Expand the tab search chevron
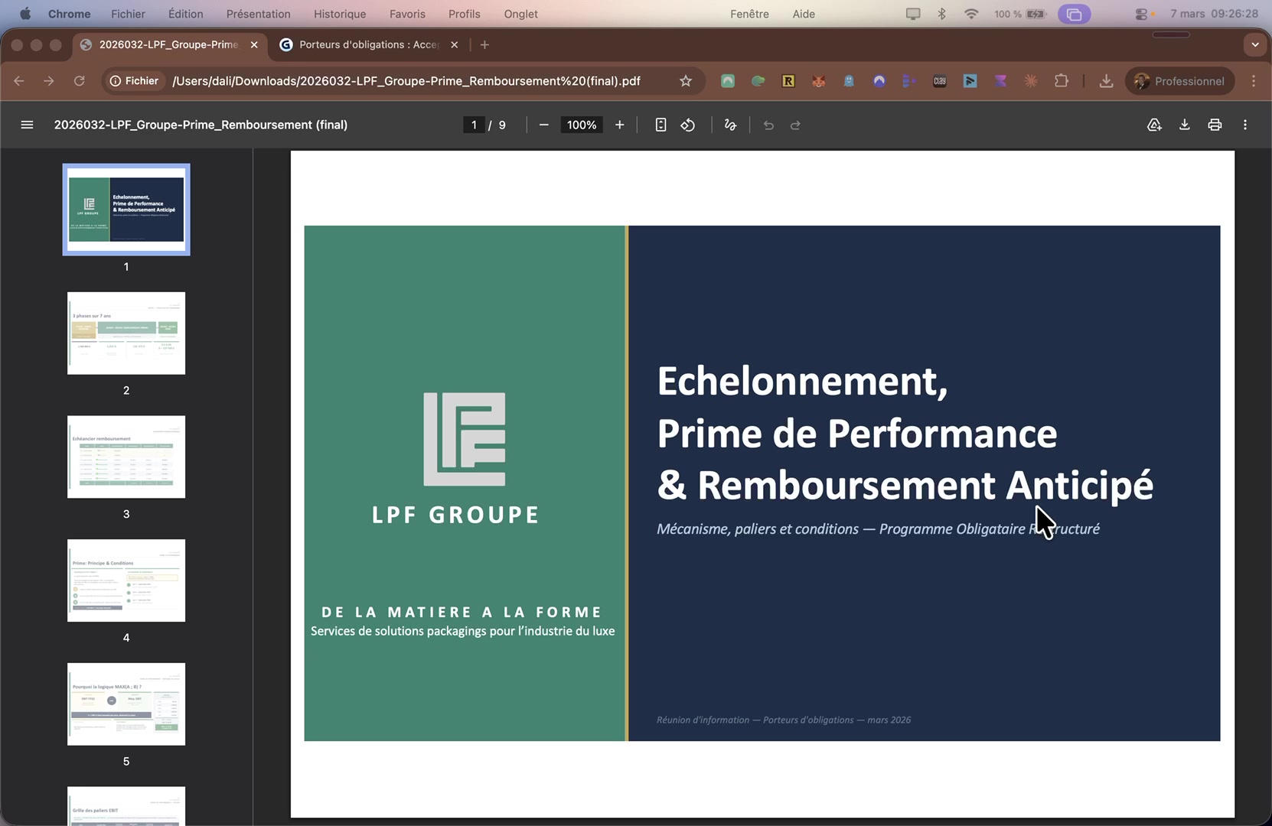Image resolution: width=1272 pixels, height=826 pixels. point(1254,44)
